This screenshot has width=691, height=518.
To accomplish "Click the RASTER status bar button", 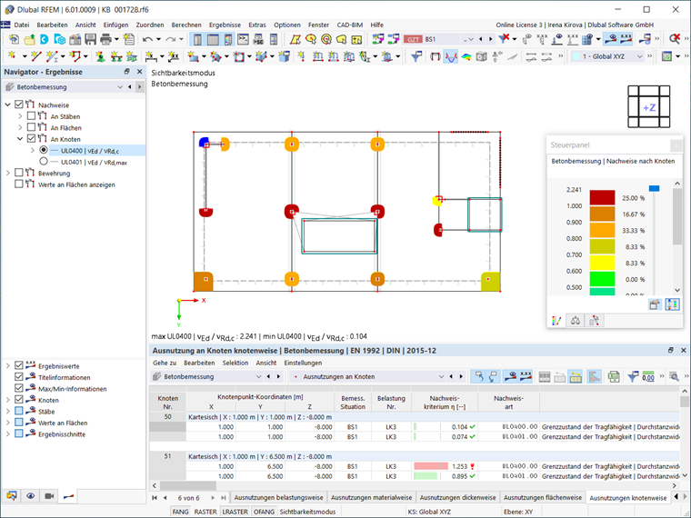I will point(205,512).
